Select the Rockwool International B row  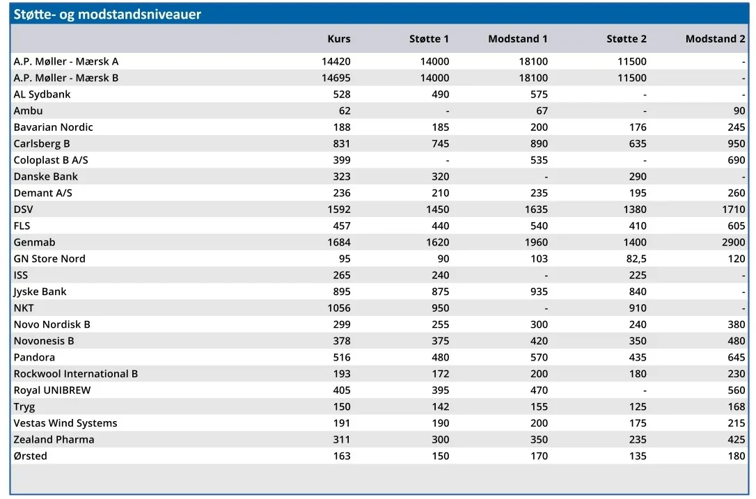[x=379, y=374]
